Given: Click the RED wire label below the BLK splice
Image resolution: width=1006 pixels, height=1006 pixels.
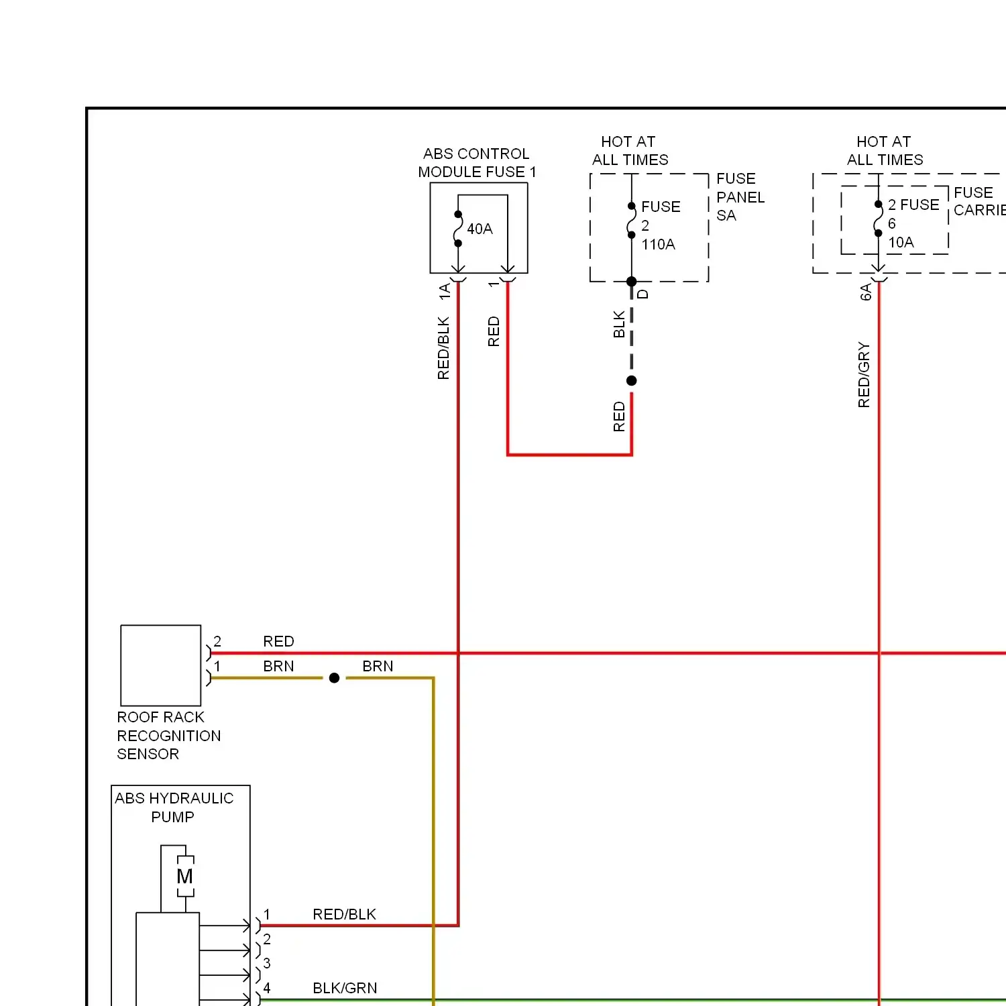Looking at the screenshot, I should pyautogui.click(x=619, y=416).
